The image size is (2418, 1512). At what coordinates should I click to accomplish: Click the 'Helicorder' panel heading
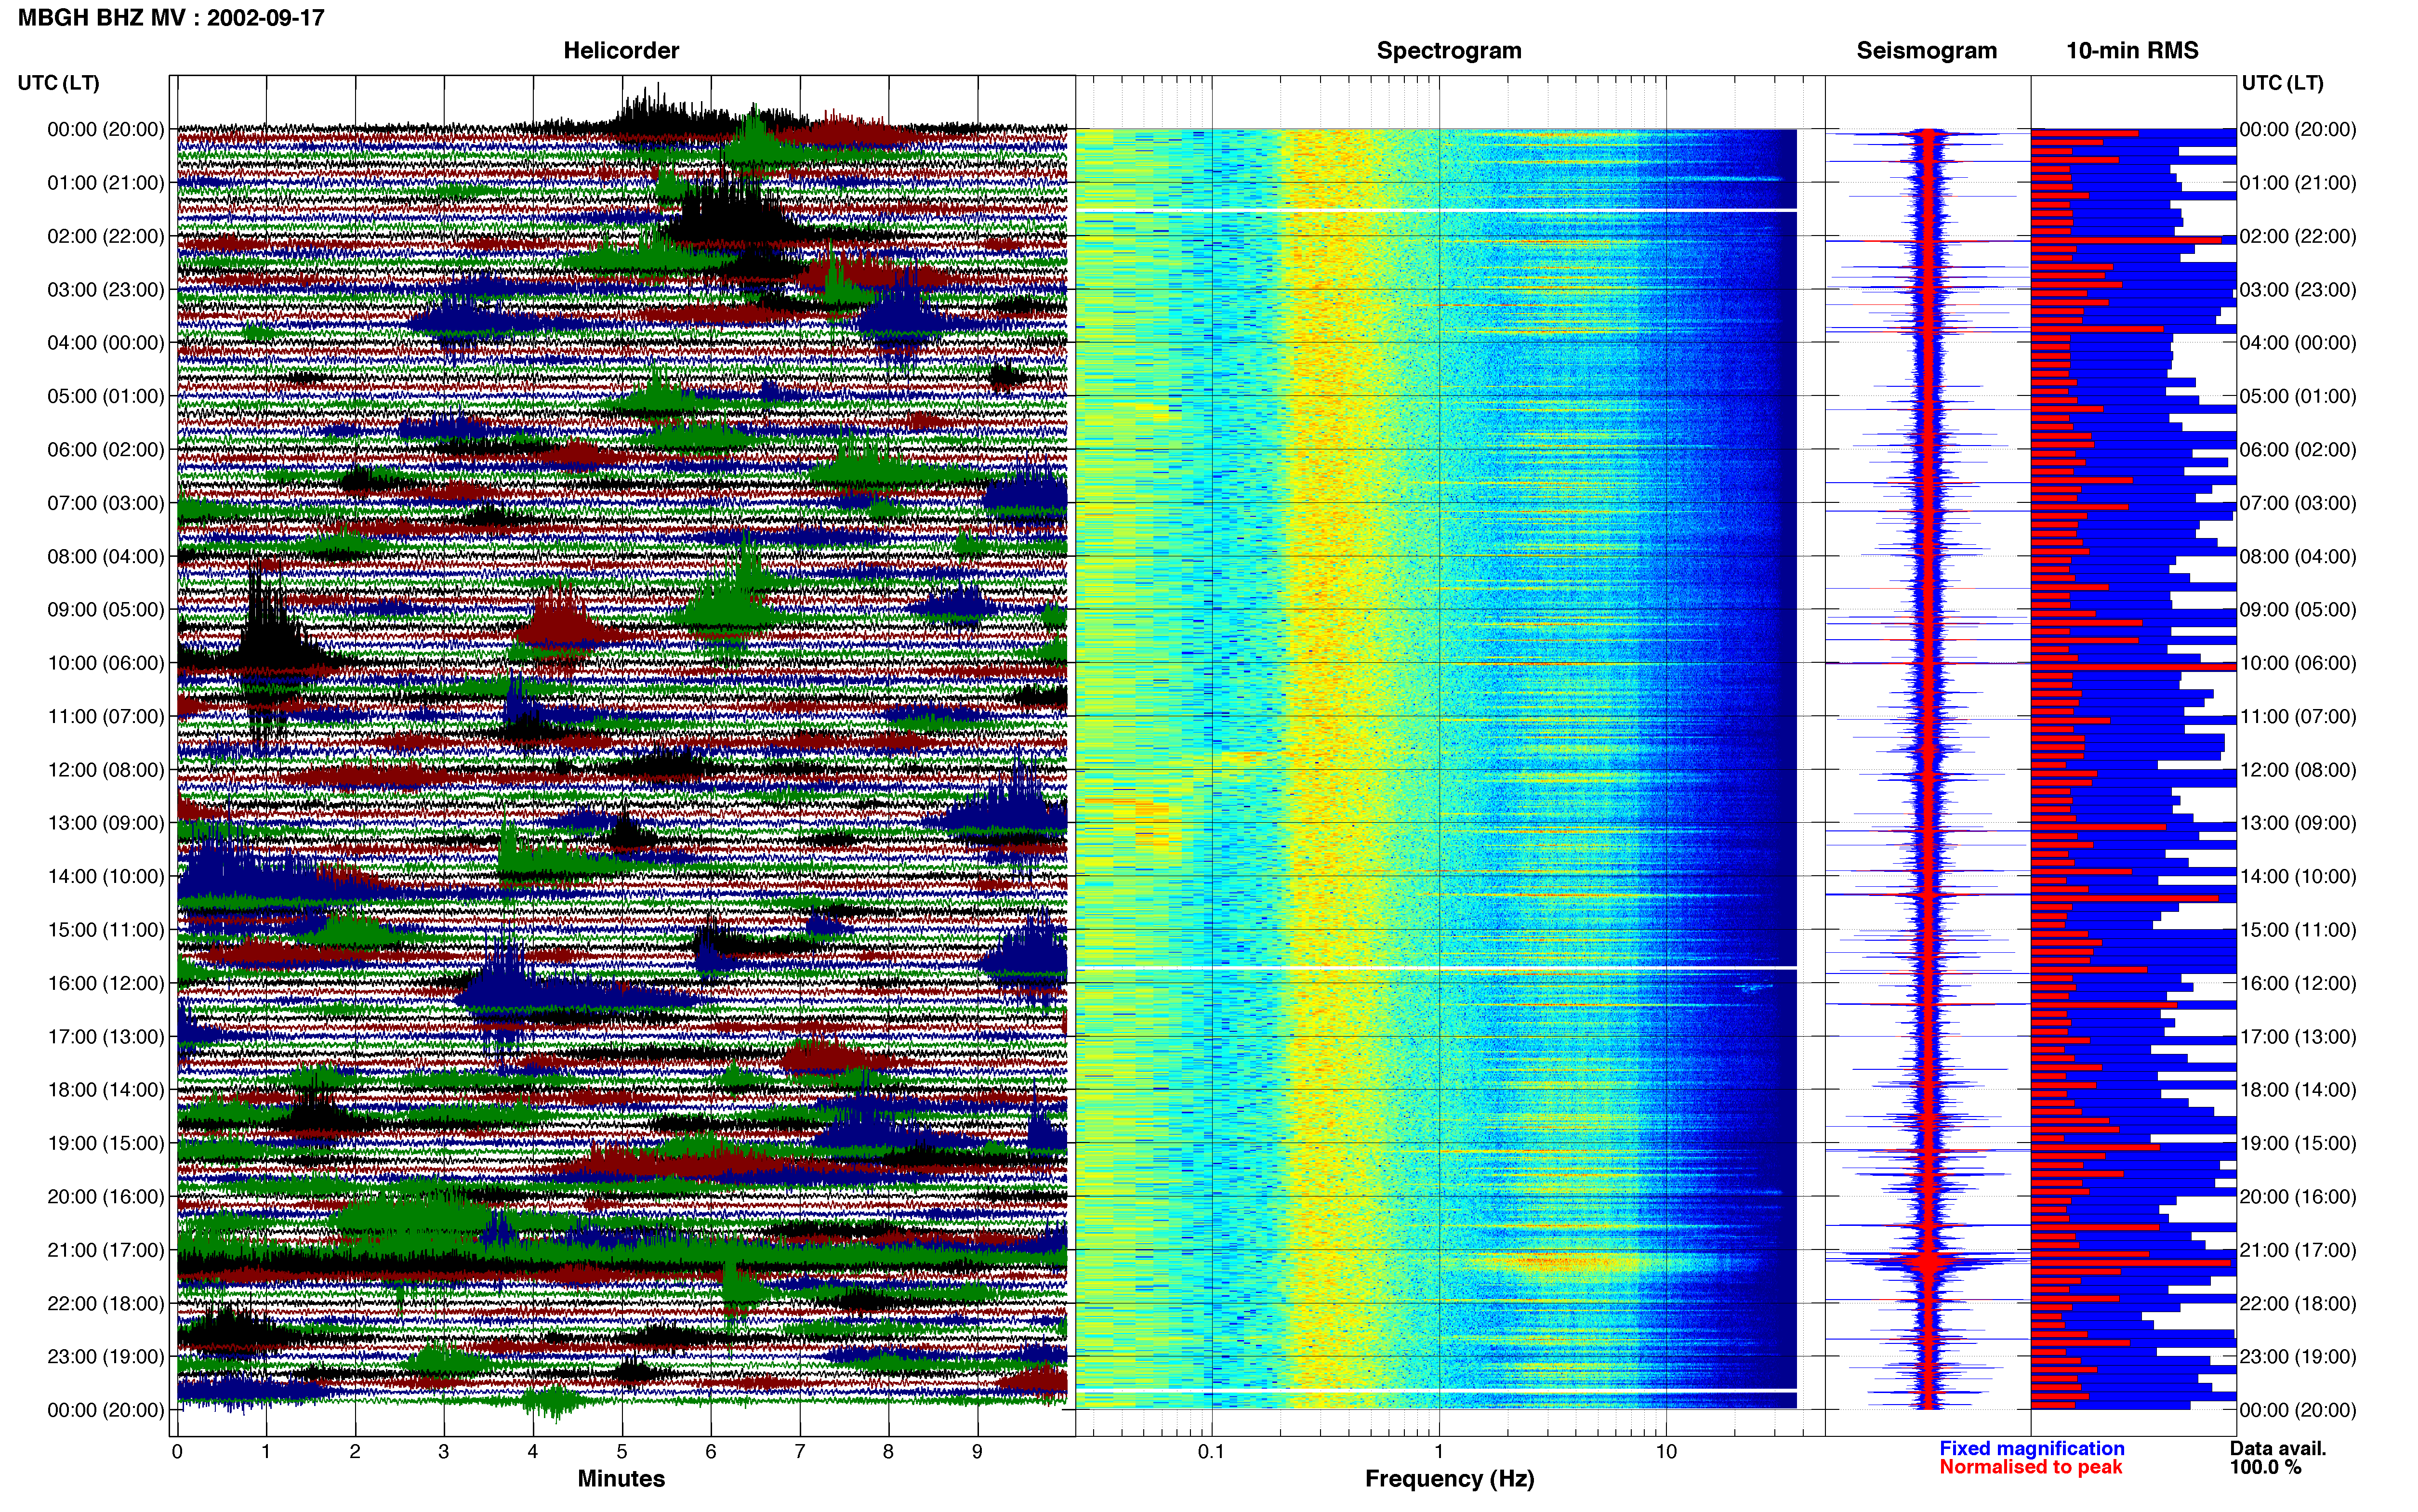pos(621,51)
